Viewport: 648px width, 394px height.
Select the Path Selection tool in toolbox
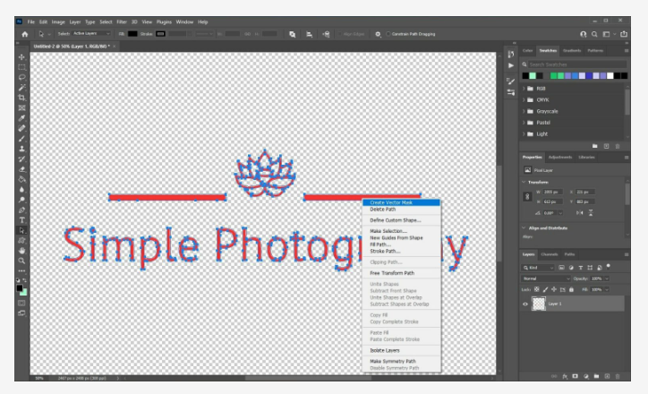[21, 230]
